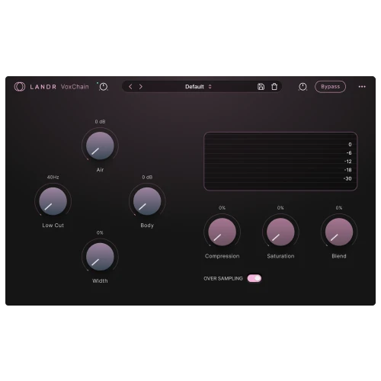381x381 pixels.
Task: Click the Air knob
Action: [x=100, y=146]
